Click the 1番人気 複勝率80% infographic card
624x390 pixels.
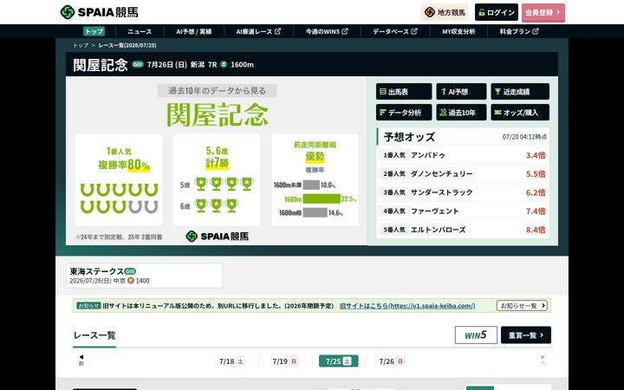point(119,180)
